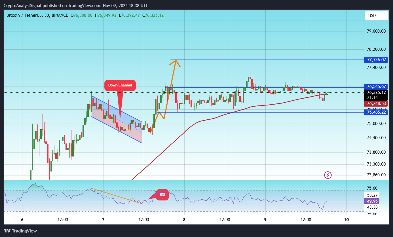The width and height of the screenshot is (393, 237).
Task: Click the 74,400.00 price axis label
Action: click(376, 138)
